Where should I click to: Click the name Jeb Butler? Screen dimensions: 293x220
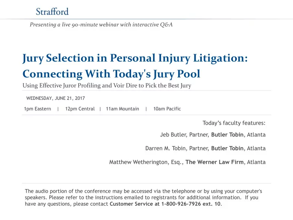173,135
